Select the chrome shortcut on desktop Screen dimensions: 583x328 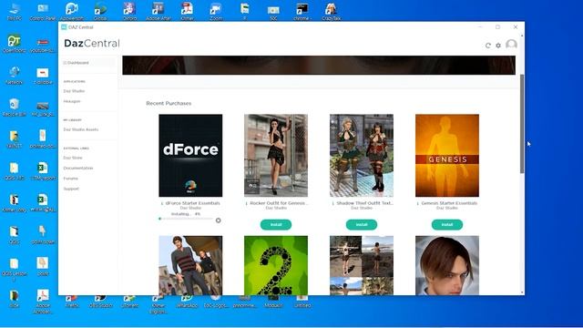pos(302,11)
